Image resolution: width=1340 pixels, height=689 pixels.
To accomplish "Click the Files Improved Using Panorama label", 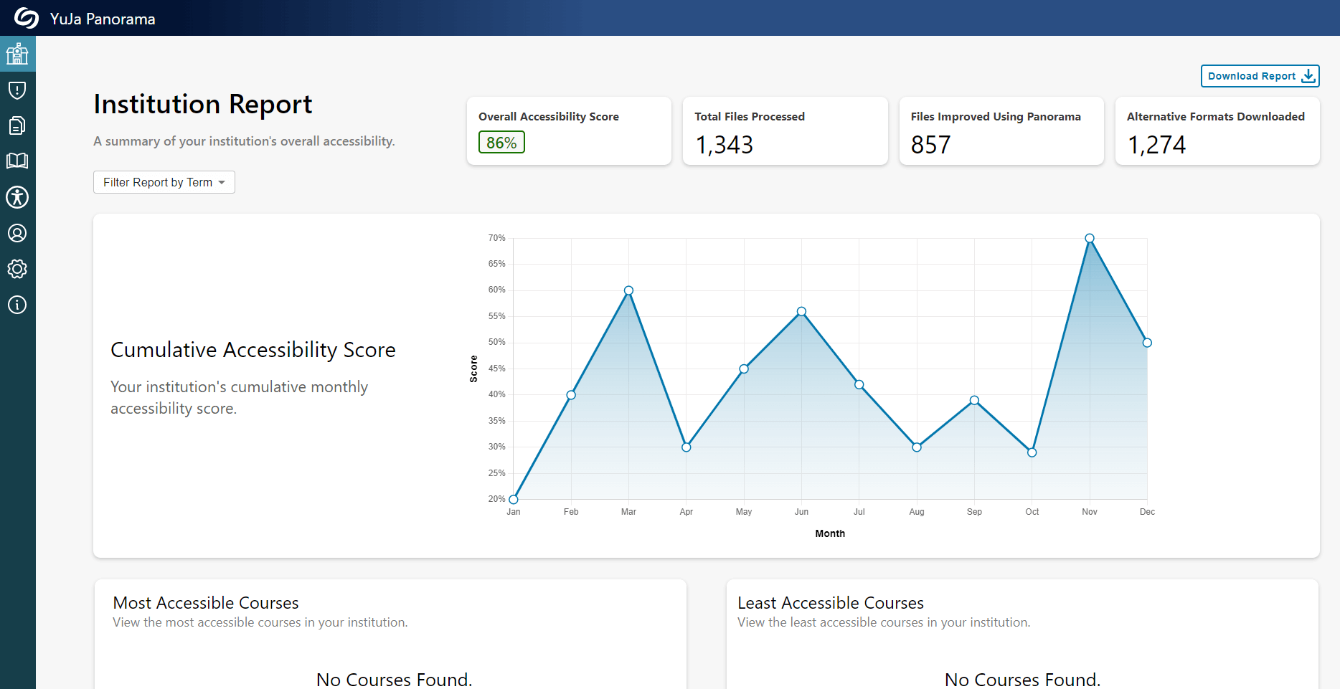I will [x=996, y=116].
